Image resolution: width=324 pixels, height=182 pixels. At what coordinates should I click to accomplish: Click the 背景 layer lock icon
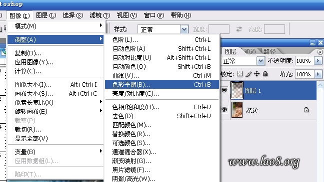[306, 110]
